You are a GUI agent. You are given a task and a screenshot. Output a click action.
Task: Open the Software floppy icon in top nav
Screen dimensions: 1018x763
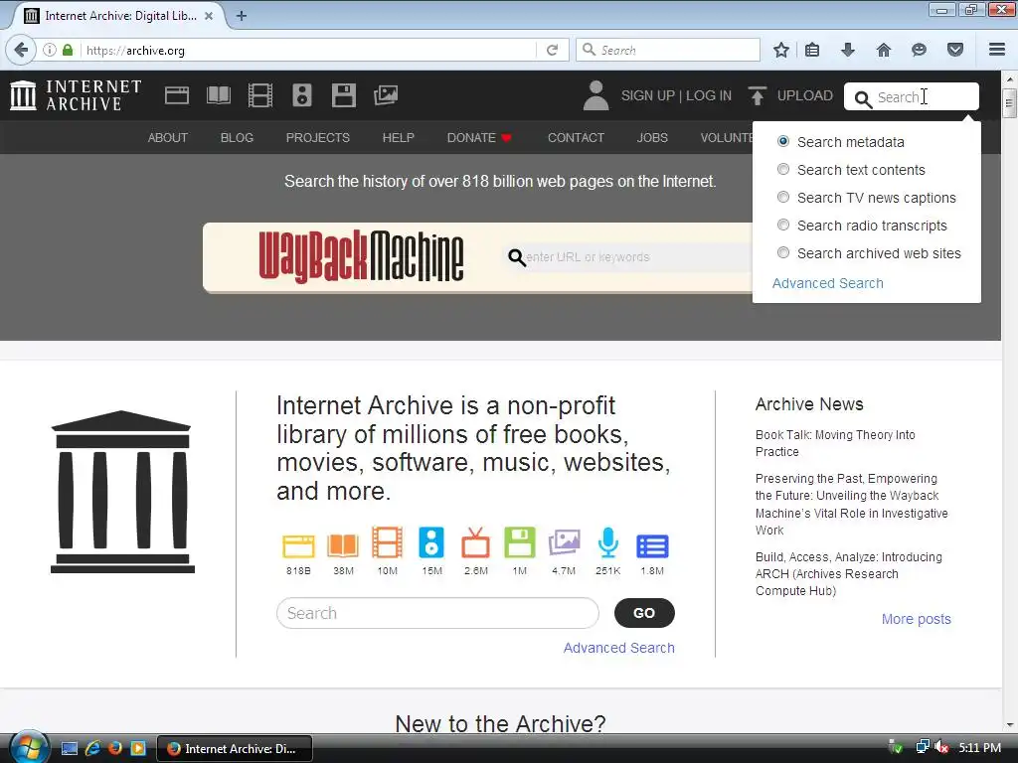pos(343,95)
